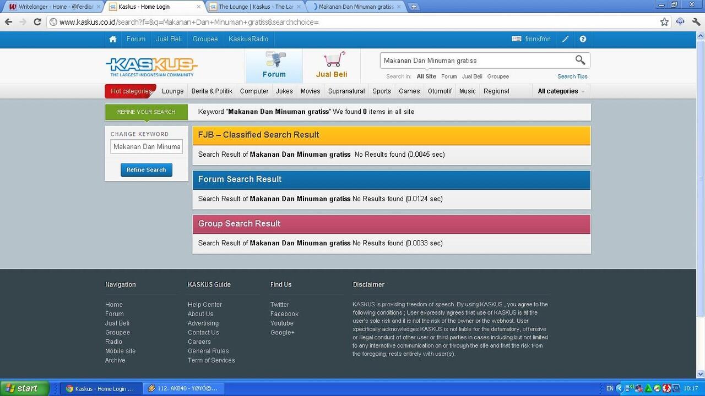Image resolution: width=705 pixels, height=396 pixels.
Task: Open Jual Beli in the top blue bar
Action: pos(169,39)
